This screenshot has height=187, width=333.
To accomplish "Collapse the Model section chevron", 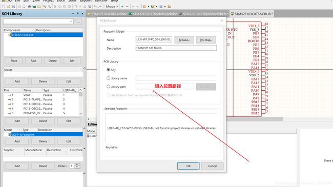I will [85, 128].
